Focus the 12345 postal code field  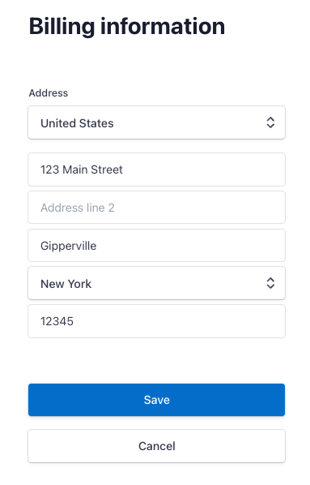[156, 321]
